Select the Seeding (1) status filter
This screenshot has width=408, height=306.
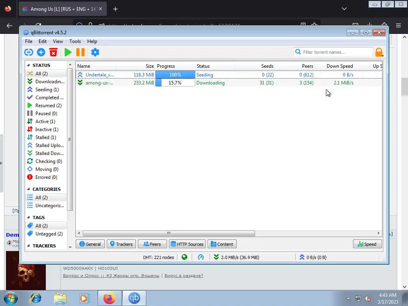46,90
